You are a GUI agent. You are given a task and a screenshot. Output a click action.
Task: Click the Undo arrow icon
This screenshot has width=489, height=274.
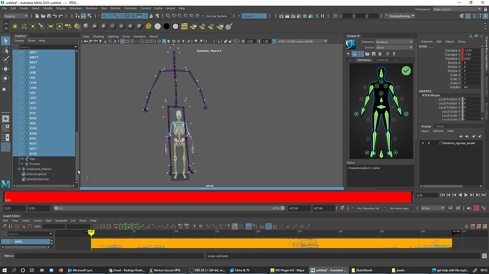tap(55, 16)
